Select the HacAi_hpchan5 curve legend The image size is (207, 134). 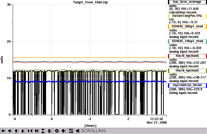click(187, 71)
